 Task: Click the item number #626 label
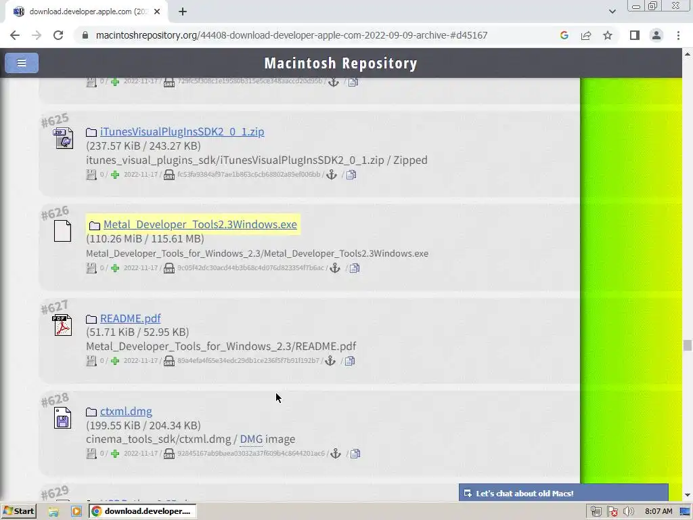[x=55, y=213]
